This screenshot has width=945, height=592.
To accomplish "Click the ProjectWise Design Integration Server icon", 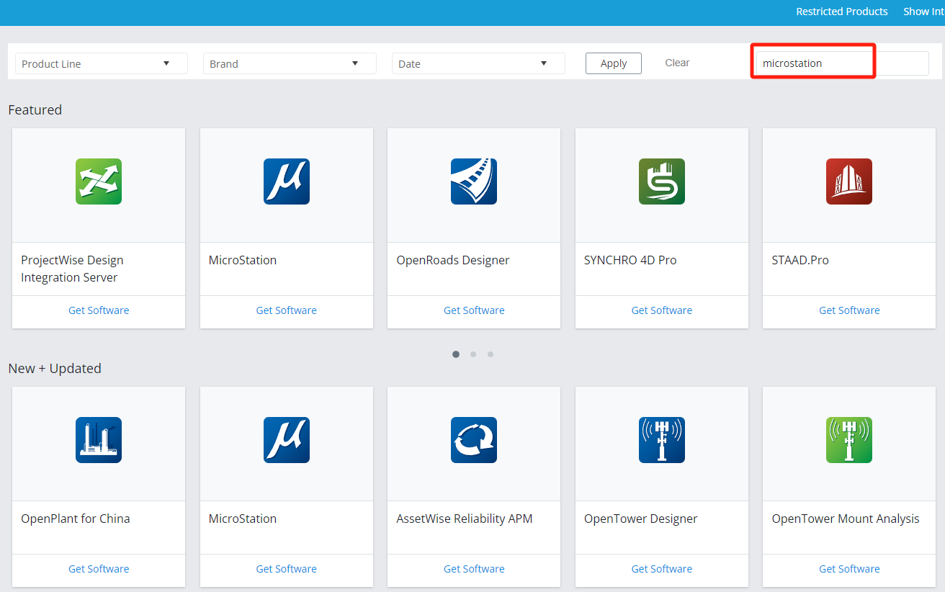I will pyautogui.click(x=99, y=181).
